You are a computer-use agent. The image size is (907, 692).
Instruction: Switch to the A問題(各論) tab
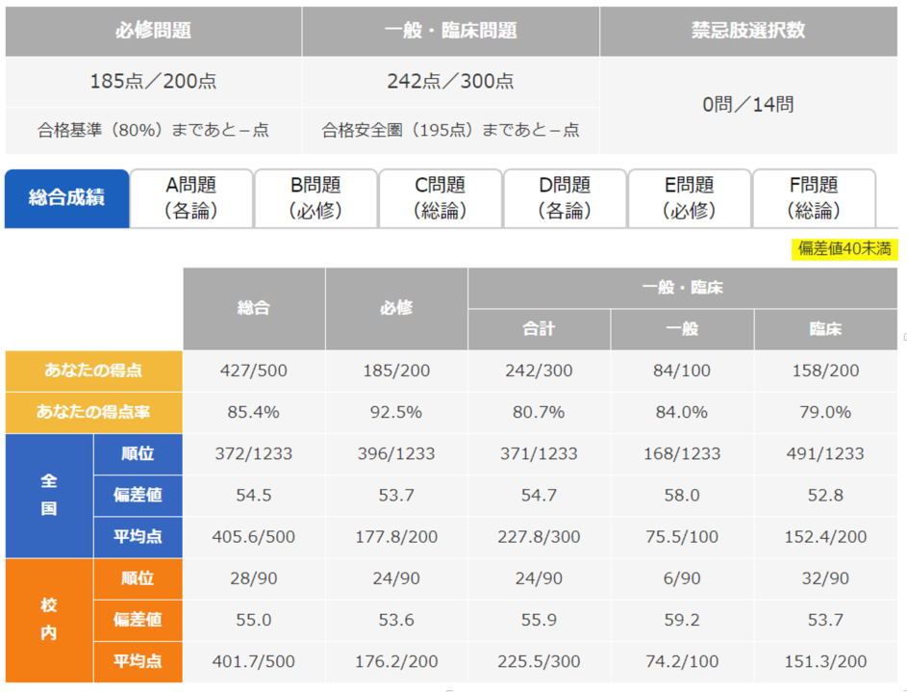[x=190, y=198]
